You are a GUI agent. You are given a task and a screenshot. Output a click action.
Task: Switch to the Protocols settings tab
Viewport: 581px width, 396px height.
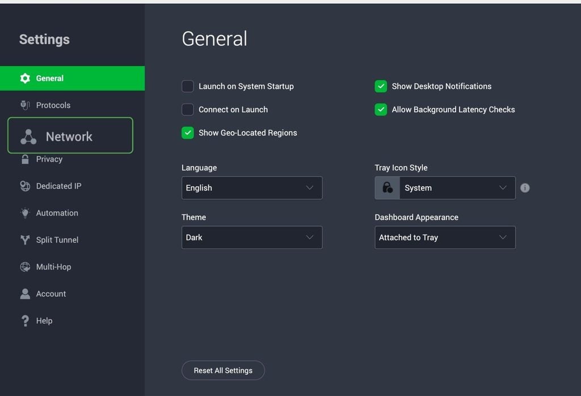click(72, 105)
